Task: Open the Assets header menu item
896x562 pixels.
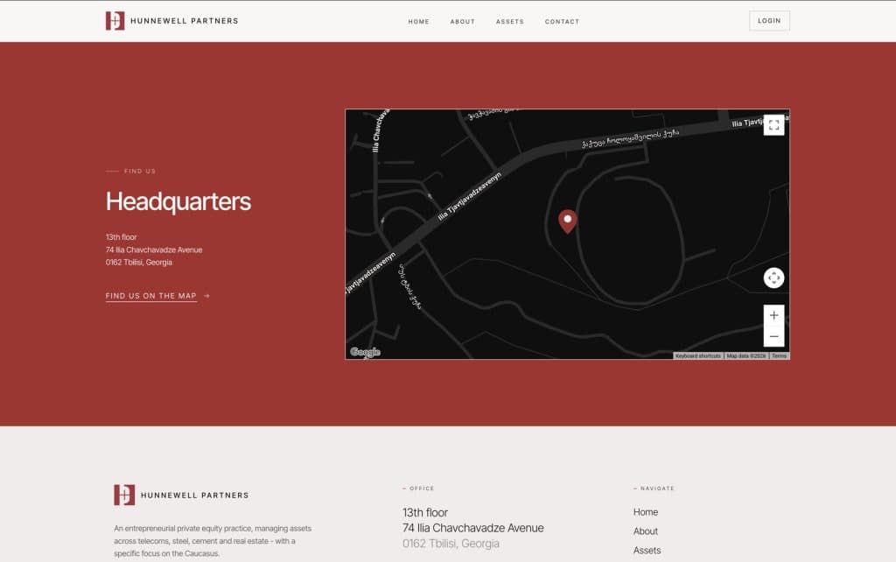Action: click(x=510, y=22)
